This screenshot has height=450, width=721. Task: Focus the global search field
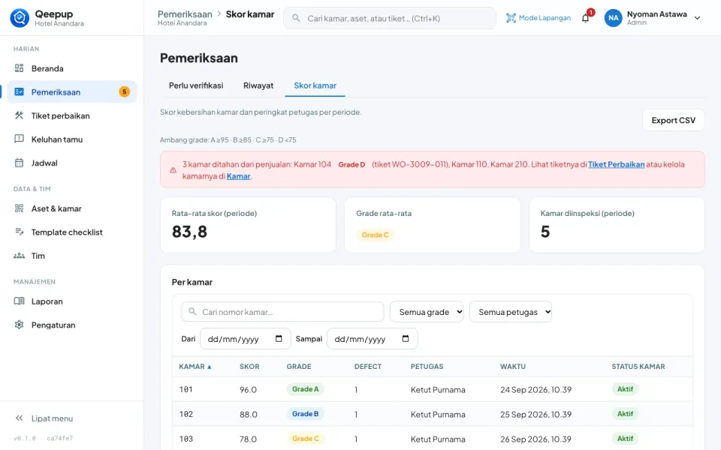(x=390, y=18)
